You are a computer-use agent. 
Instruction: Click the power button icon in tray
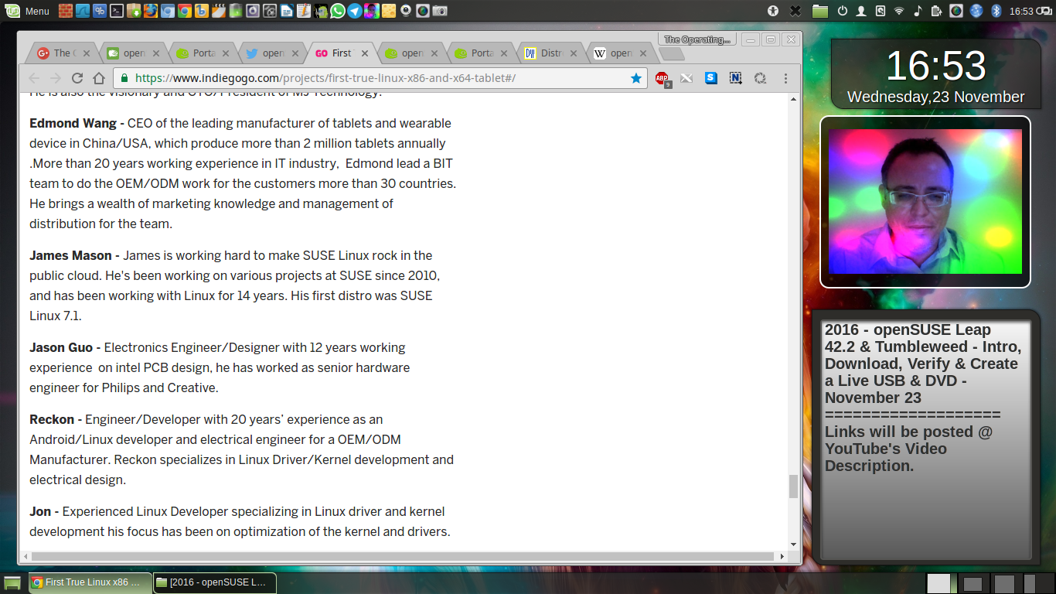point(843,11)
